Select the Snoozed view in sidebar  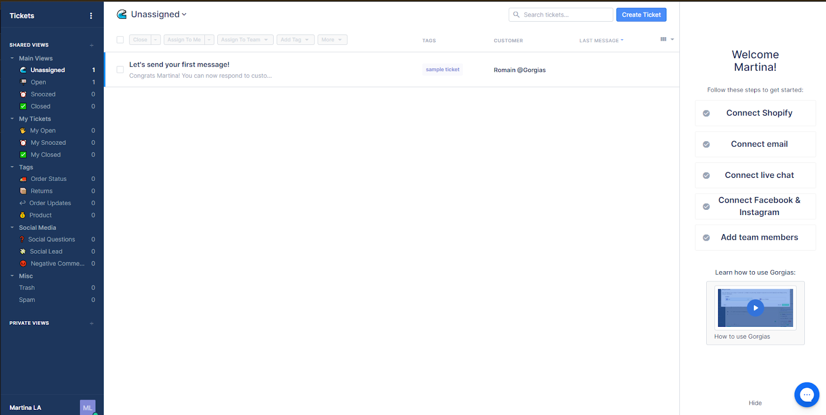point(43,94)
